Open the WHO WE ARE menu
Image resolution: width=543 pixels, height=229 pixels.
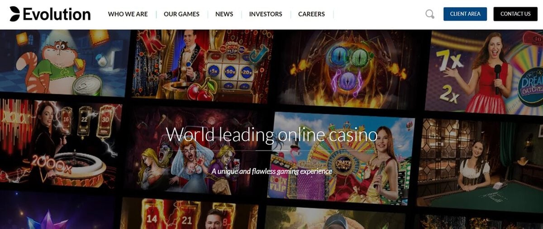click(x=128, y=14)
